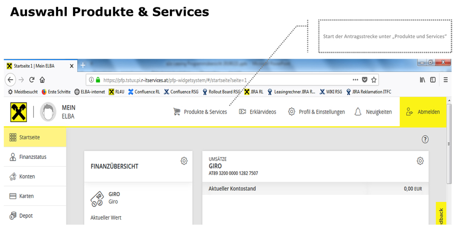Open Profil & Einstellungen
The height and width of the screenshot is (236, 455).
pyautogui.click(x=316, y=112)
